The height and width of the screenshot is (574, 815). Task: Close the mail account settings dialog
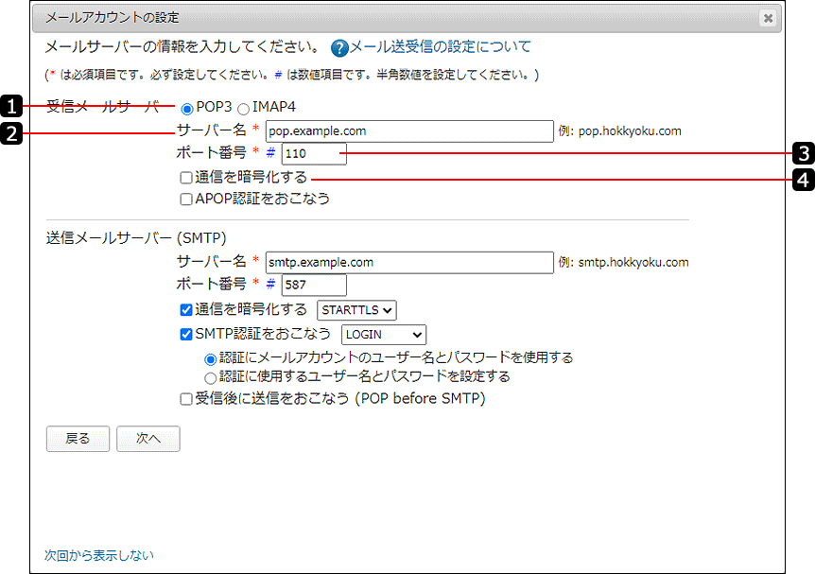(768, 18)
